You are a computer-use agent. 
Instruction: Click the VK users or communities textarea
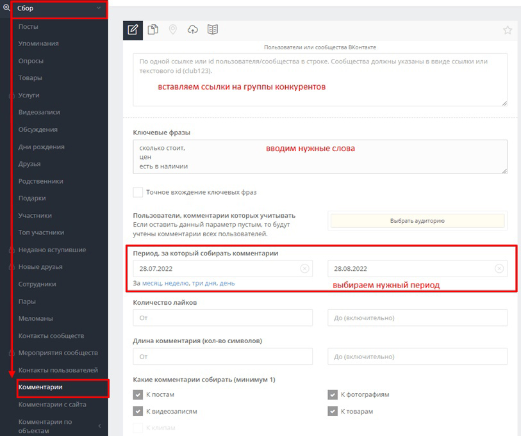coord(320,79)
